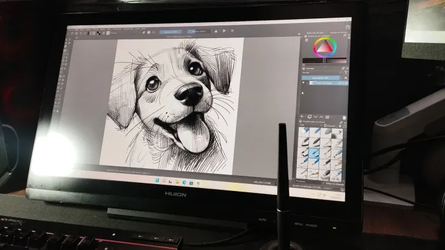This screenshot has width=445, height=250.
Task: Click the layer filter funnel icon
Action: (346, 72)
